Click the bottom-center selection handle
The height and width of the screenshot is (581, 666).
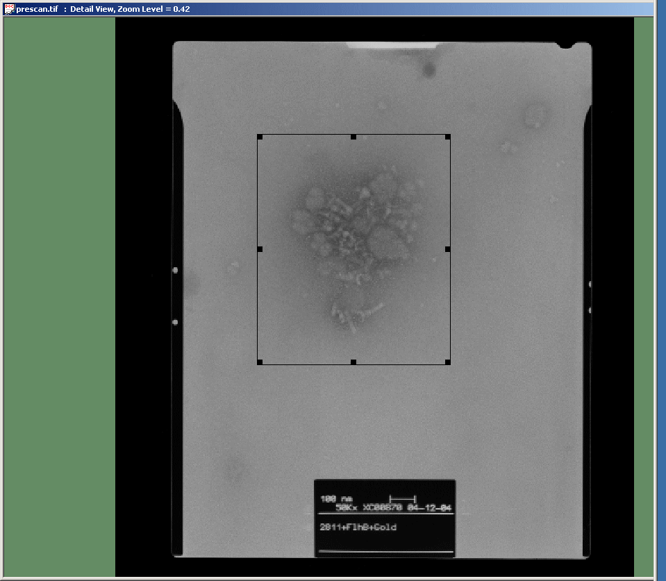[x=353, y=362]
